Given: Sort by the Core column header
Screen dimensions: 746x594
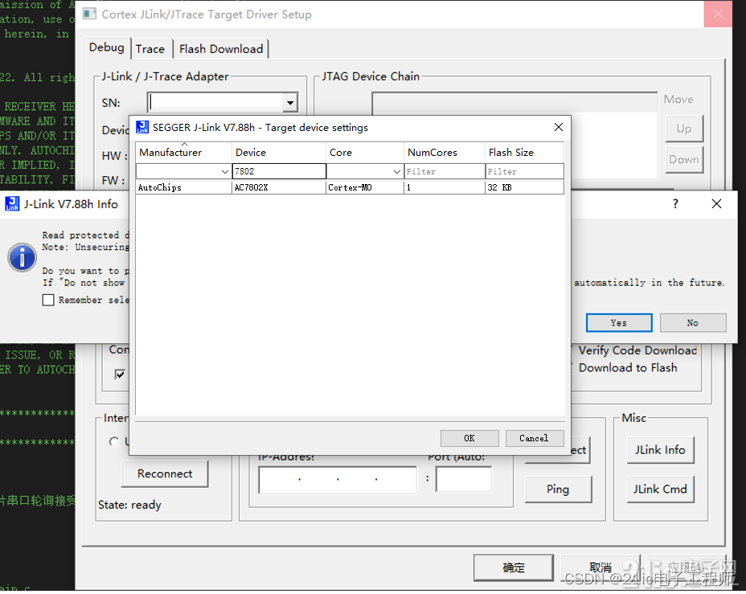Looking at the screenshot, I should pos(365,152).
